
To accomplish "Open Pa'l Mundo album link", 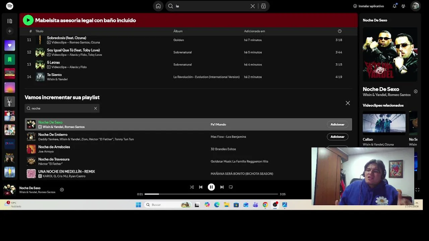I will (218, 125).
